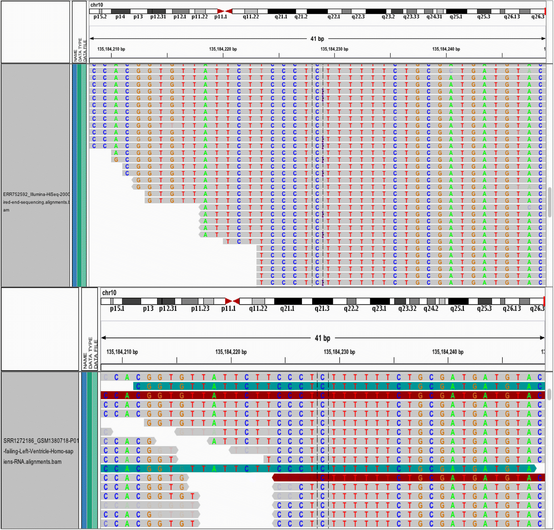Click the blue attribute column beside ERR752592 track

(75, 175)
